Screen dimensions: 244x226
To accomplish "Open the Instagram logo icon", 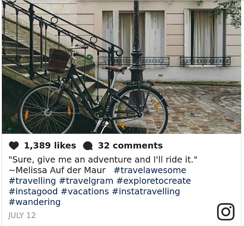I will 225,212.
